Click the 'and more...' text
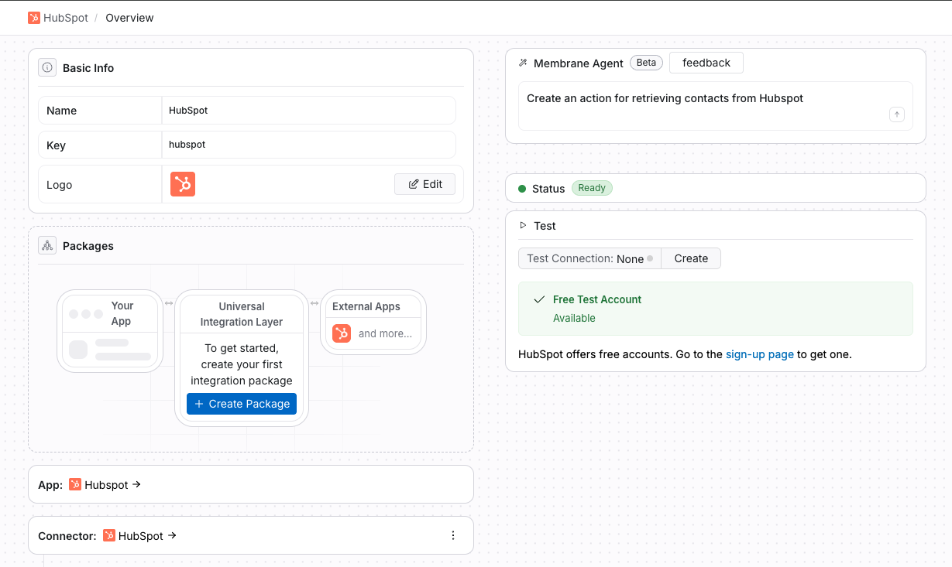Viewport: 952px width, 567px height. click(385, 334)
